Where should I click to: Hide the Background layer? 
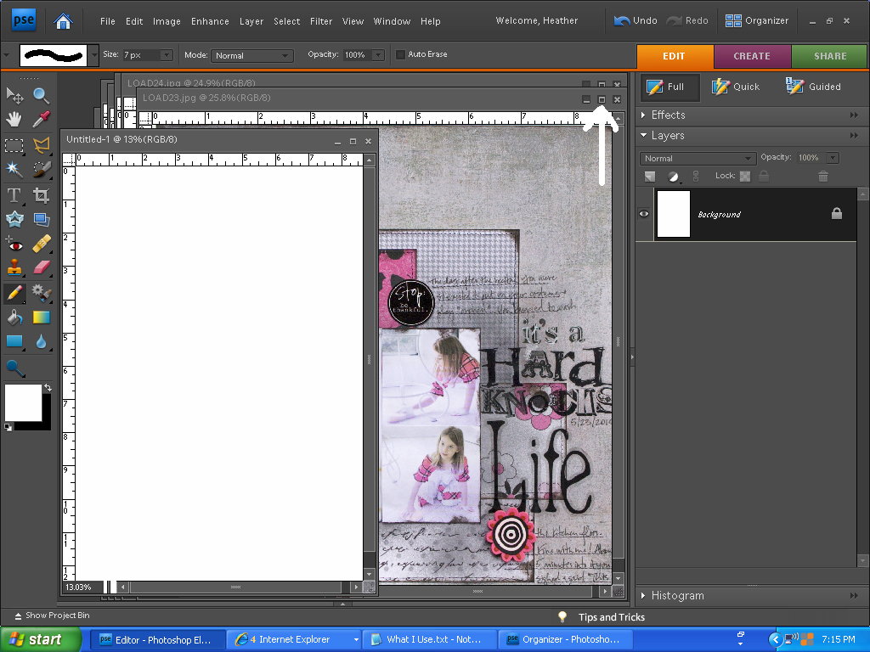click(x=644, y=214)
